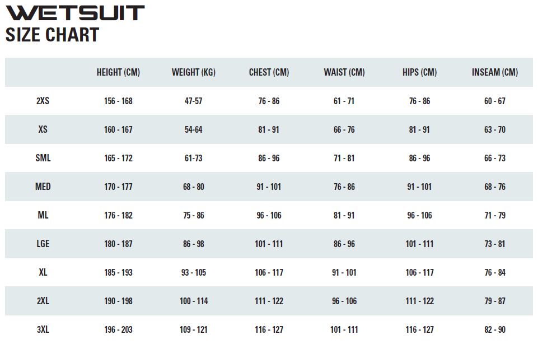
Task: Click the XS size row label
Action: coord(43,129)
